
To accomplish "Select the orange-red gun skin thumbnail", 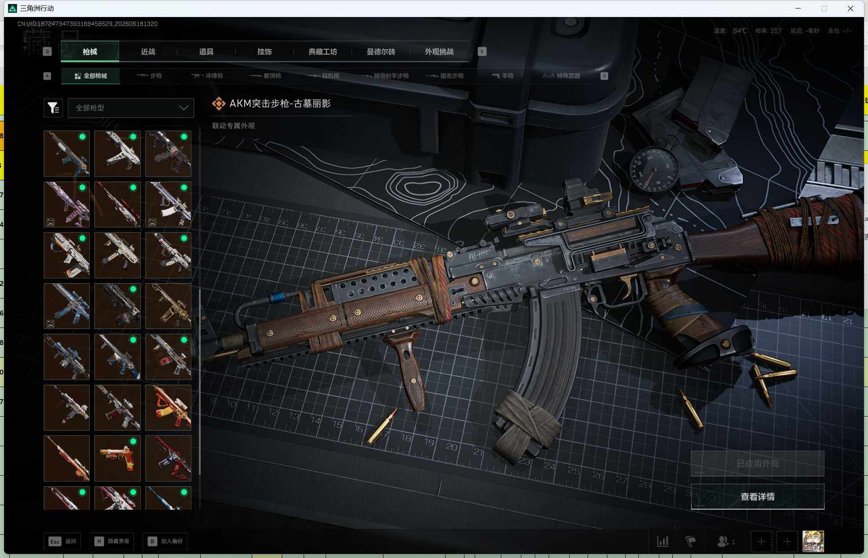I will click(168, 408).
